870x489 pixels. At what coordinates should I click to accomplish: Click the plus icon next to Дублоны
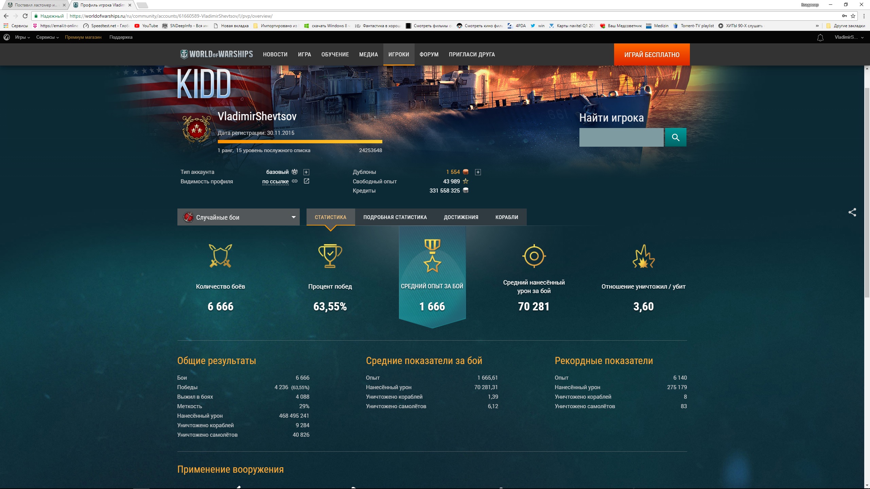pyautogui.click(x=478, y=172)
